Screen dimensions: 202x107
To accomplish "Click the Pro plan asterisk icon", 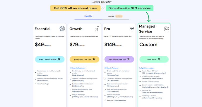I will [132, 29].
